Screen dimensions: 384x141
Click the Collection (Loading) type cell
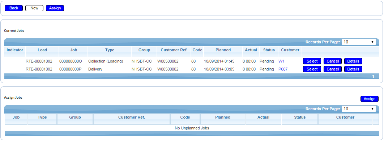[106, 61]
